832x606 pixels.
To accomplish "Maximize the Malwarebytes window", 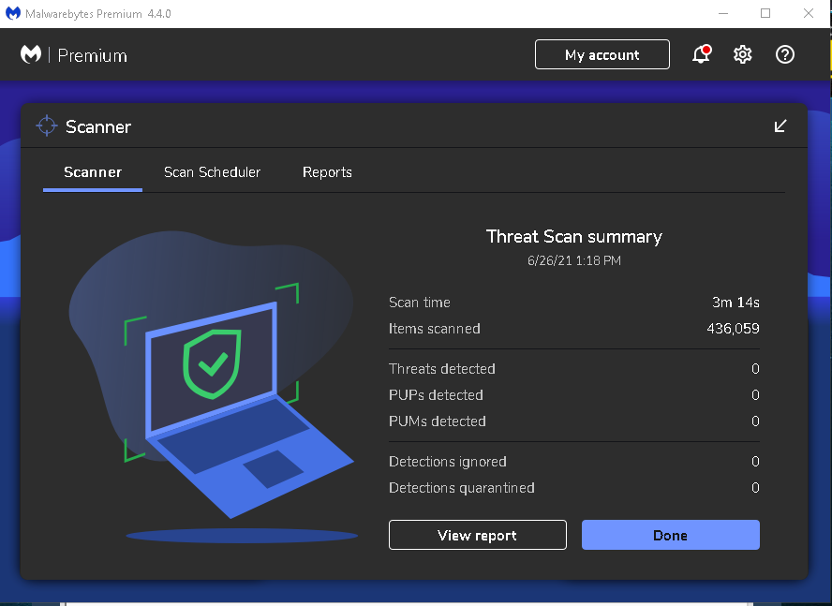I will coord(765,13).
